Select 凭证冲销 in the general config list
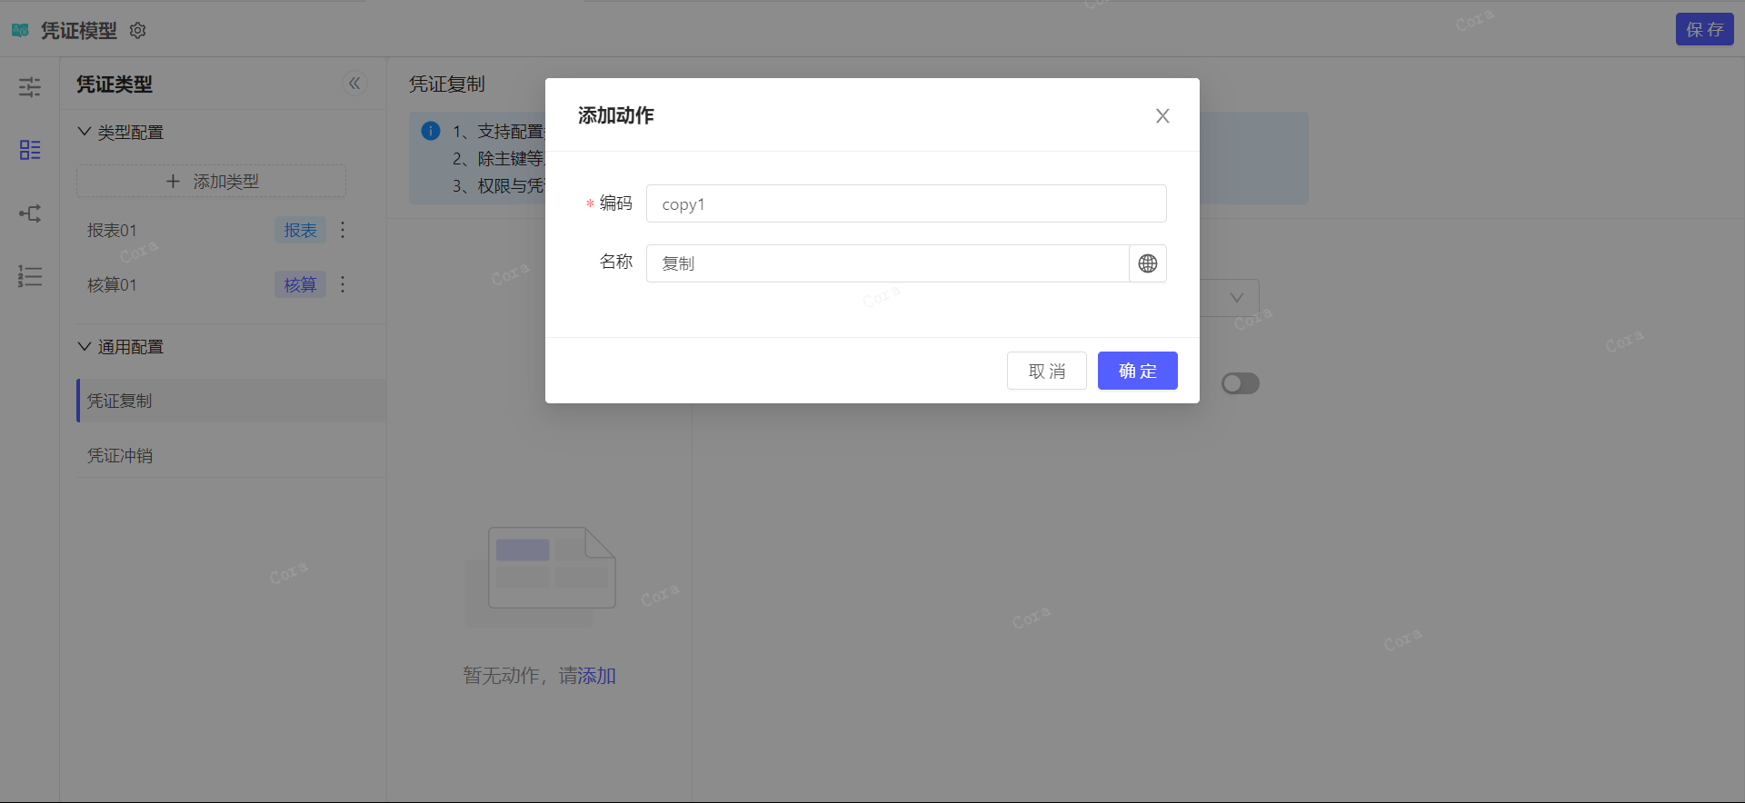 (120, 456)
